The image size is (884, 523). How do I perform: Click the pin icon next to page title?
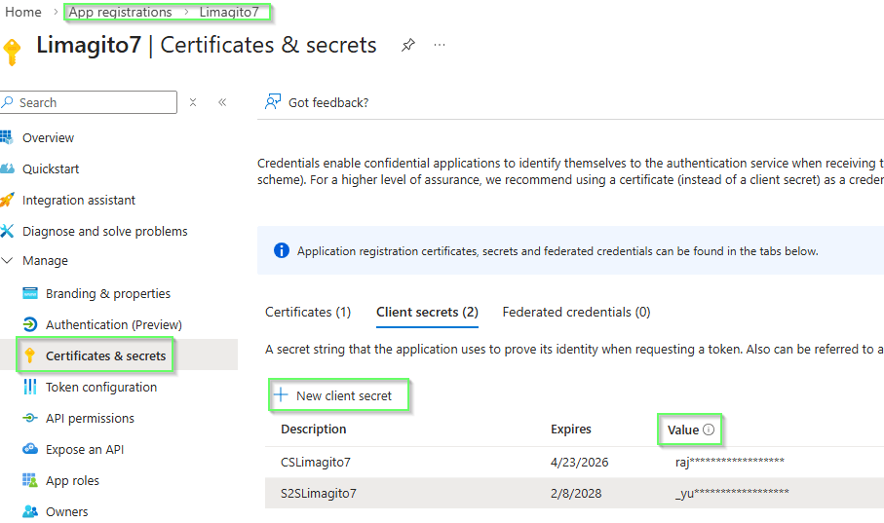(x=408, y=45)
